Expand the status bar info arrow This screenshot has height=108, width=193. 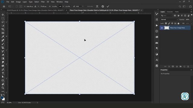(37, 103)
